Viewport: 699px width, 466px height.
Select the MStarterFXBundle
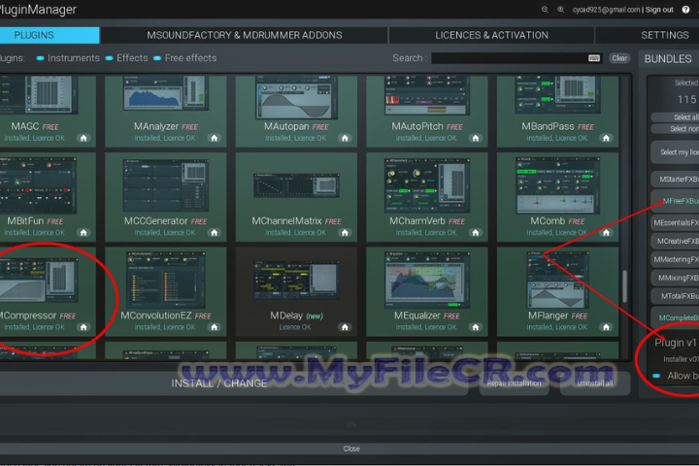[x=675, y=180]
